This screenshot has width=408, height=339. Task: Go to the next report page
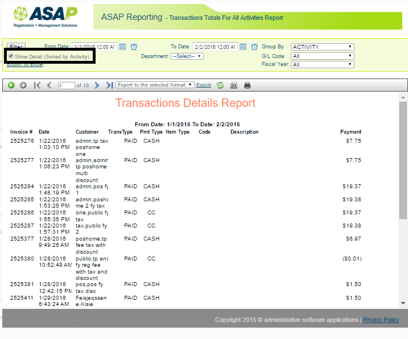pyautogui.click(x=97, y=85)
